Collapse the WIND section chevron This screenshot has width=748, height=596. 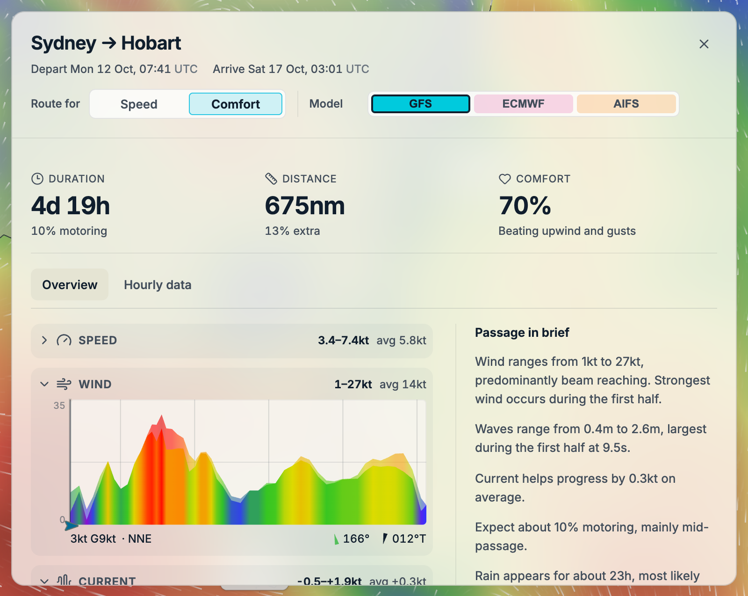click(44, 384)
